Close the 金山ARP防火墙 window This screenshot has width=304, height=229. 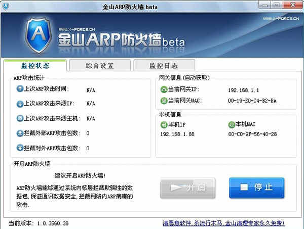[x=293, y=5]
